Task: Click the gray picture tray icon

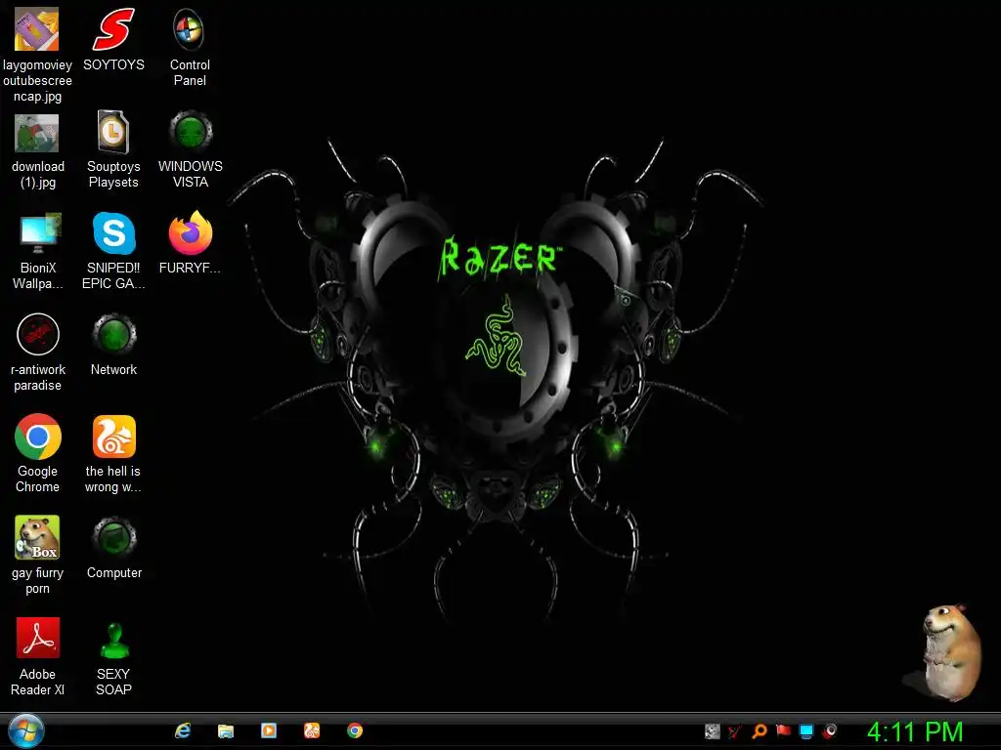Action: coord(713,731)
